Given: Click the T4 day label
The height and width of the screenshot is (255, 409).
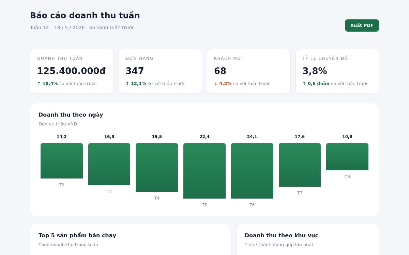Looking at the screenshot, I should [x=157, y=198].
